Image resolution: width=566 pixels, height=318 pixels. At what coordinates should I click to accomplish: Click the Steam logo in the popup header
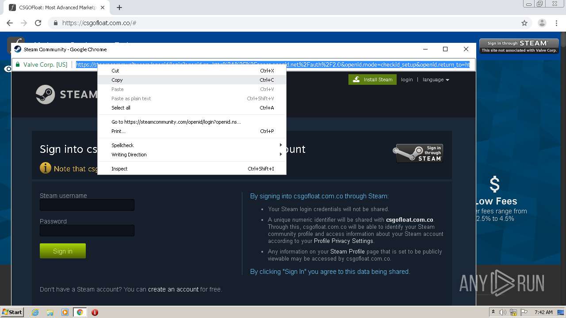[66, 94]
